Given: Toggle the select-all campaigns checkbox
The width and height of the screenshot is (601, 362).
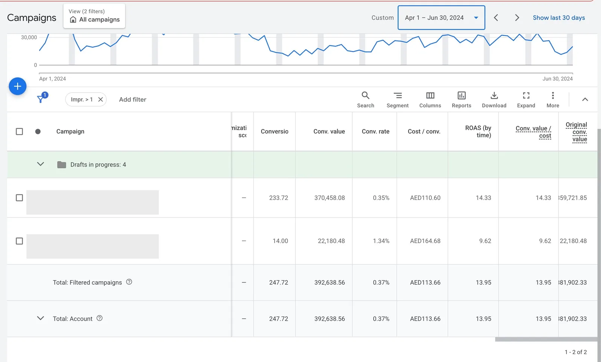Looking at the screenshot, I should click(19, 131).
